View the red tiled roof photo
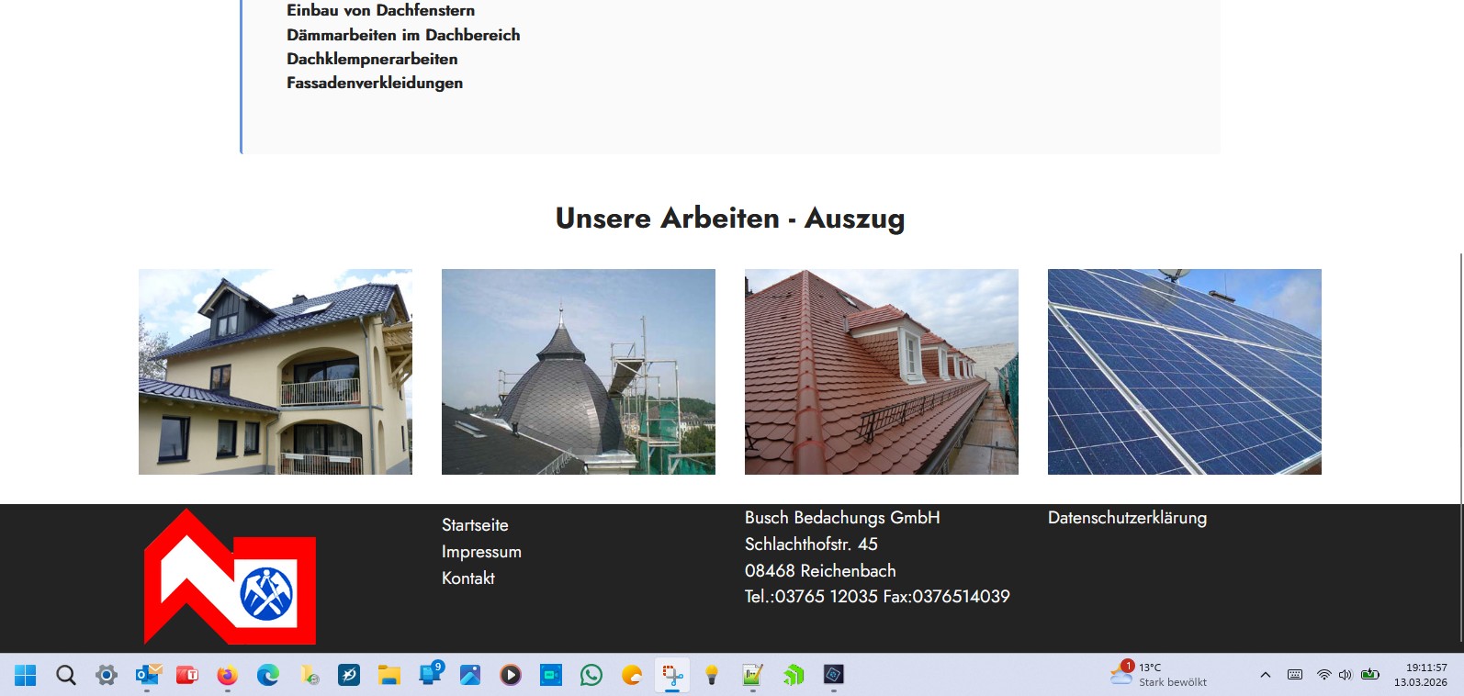Image resolution: width=1464 pixels, height=696 pixels. [882, 372]
